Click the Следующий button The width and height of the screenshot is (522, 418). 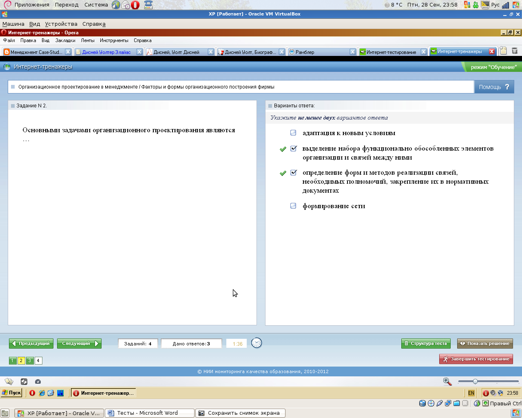pyautogui.click(x=79, y=343)
